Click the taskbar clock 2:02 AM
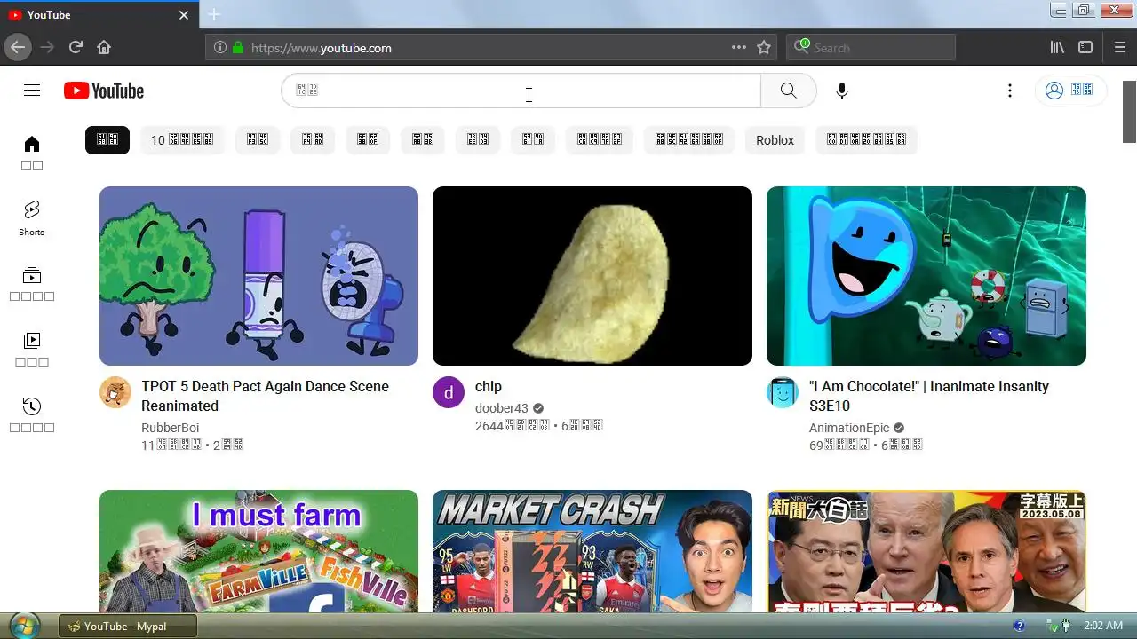1137x639 pixels. click(1103, 626)
